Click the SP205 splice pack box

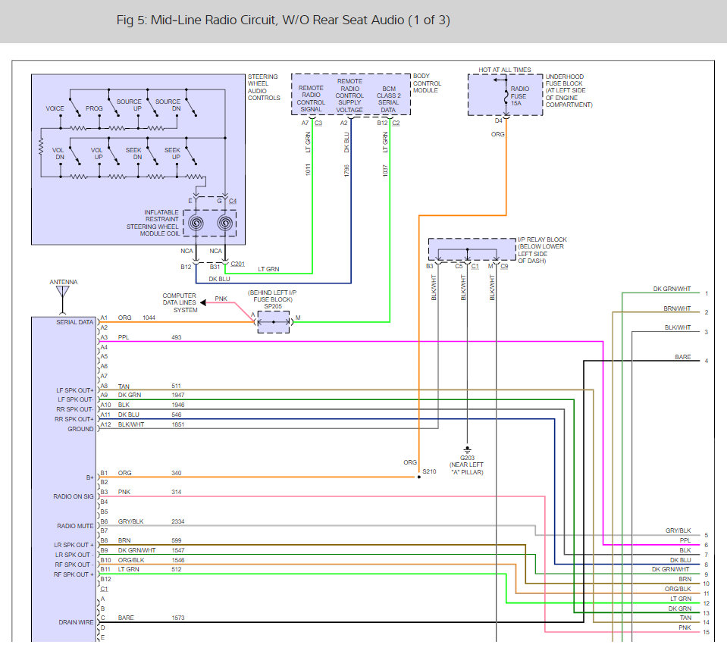click(x=274, y=321)
